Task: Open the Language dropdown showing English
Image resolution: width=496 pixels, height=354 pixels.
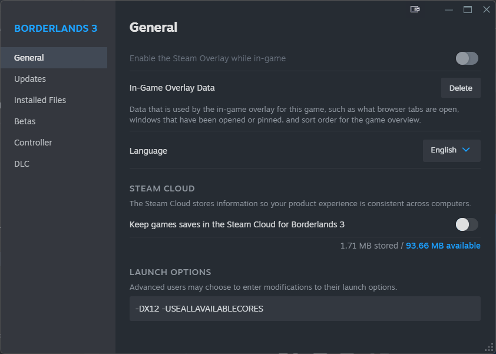Action: click(451, 150)
